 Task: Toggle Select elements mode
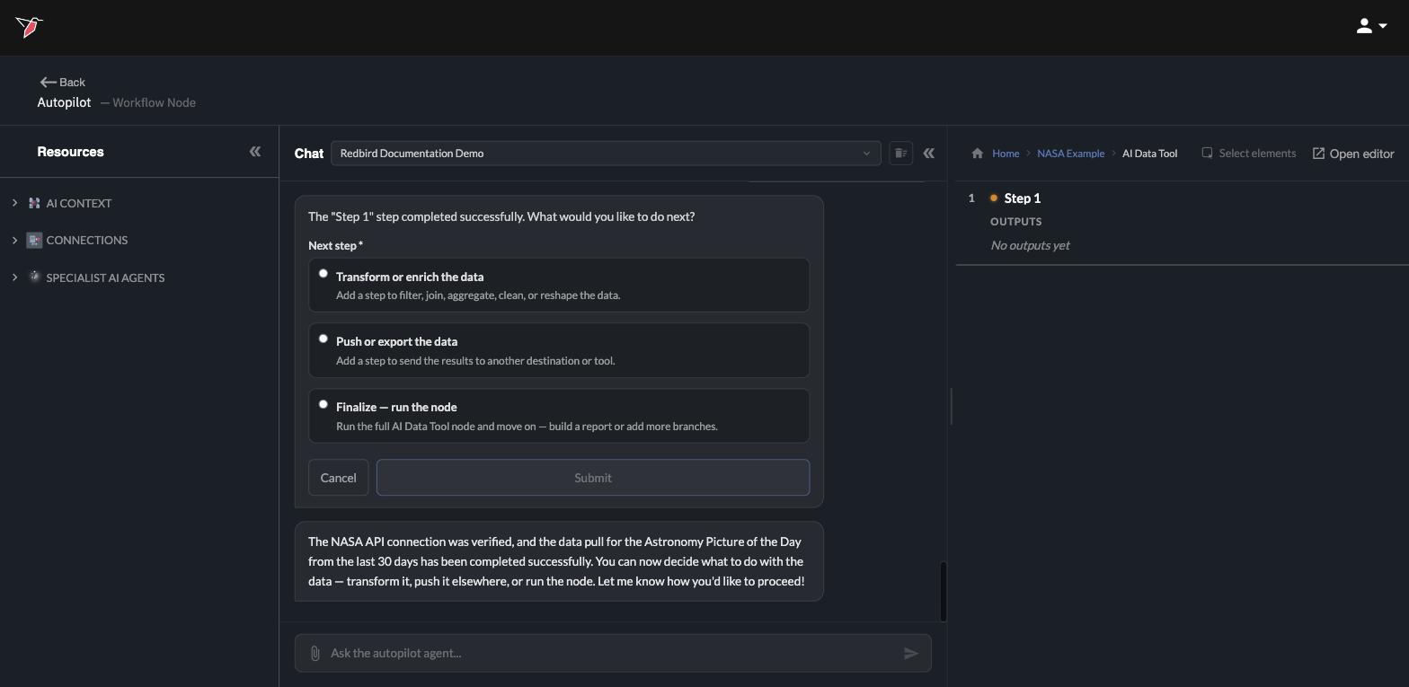[1249, 153]
